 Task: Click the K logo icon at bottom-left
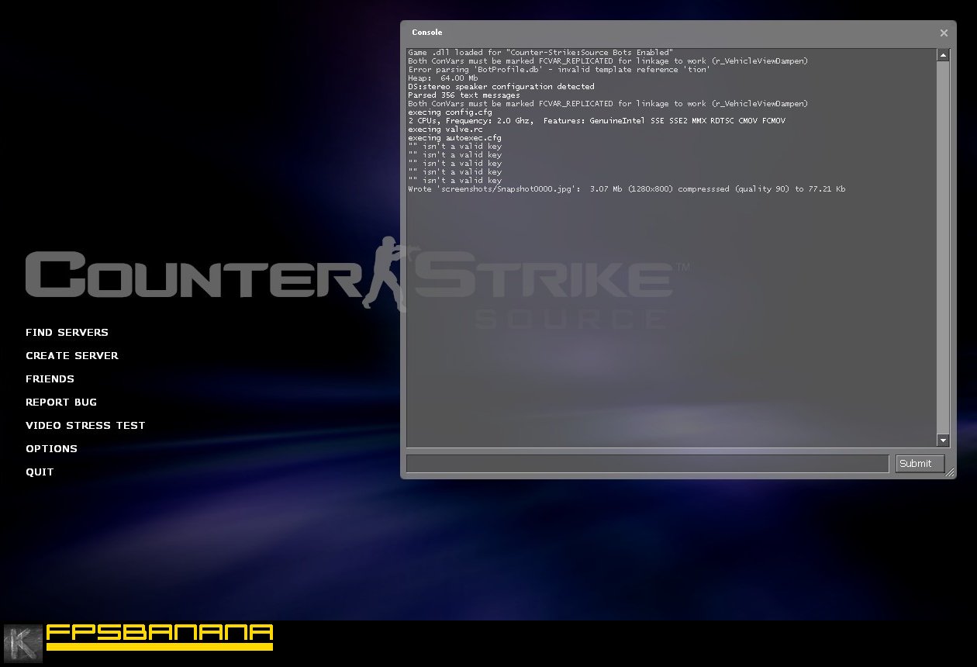click(x=23, y=643)
